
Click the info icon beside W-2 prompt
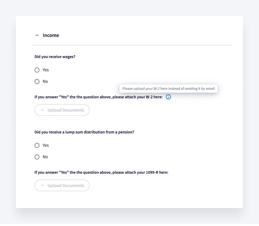tap(168, 97)
